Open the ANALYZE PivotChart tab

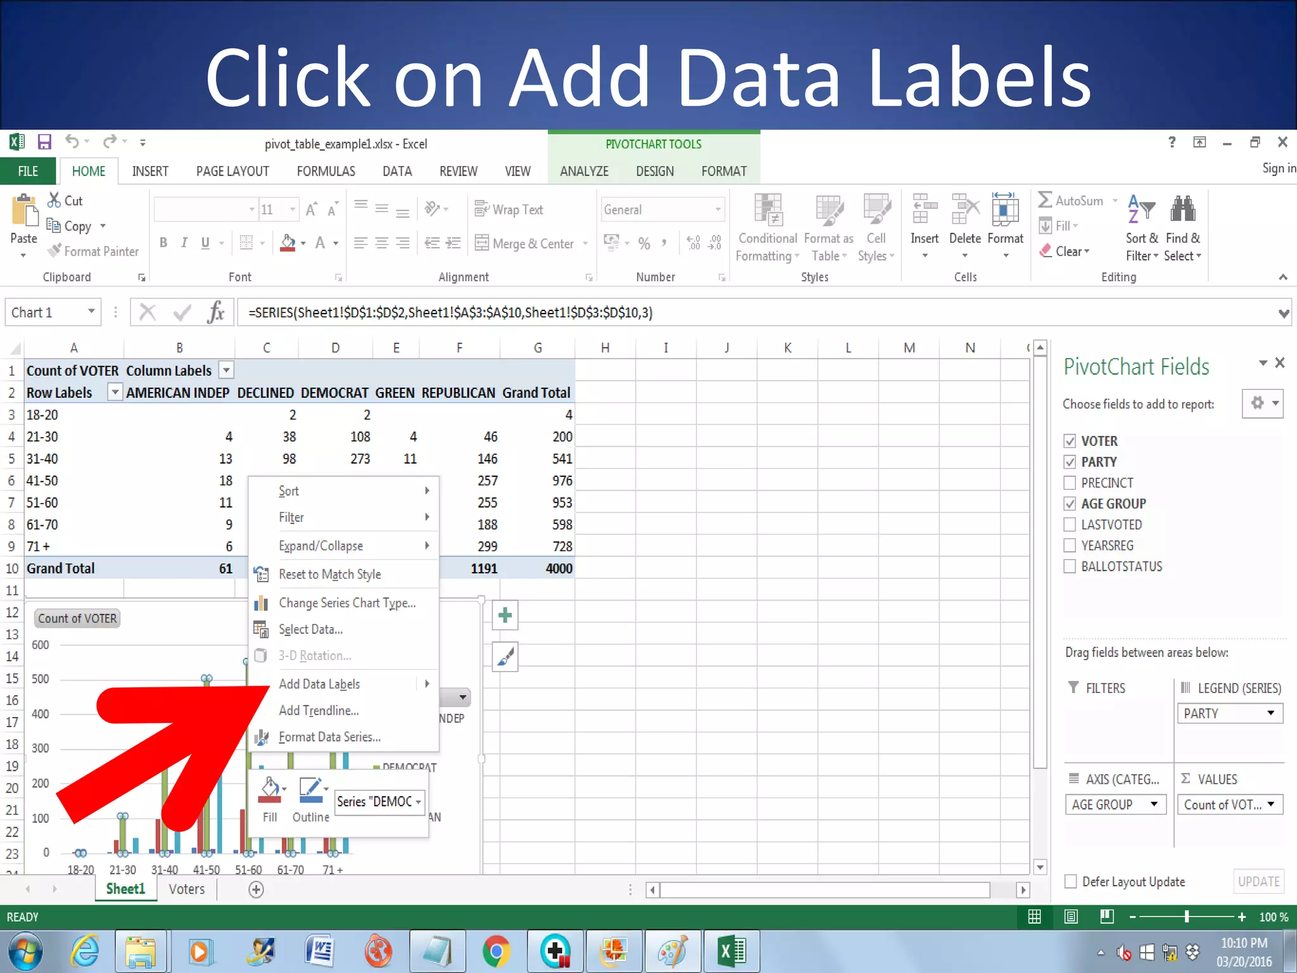[x=584, y=171]
